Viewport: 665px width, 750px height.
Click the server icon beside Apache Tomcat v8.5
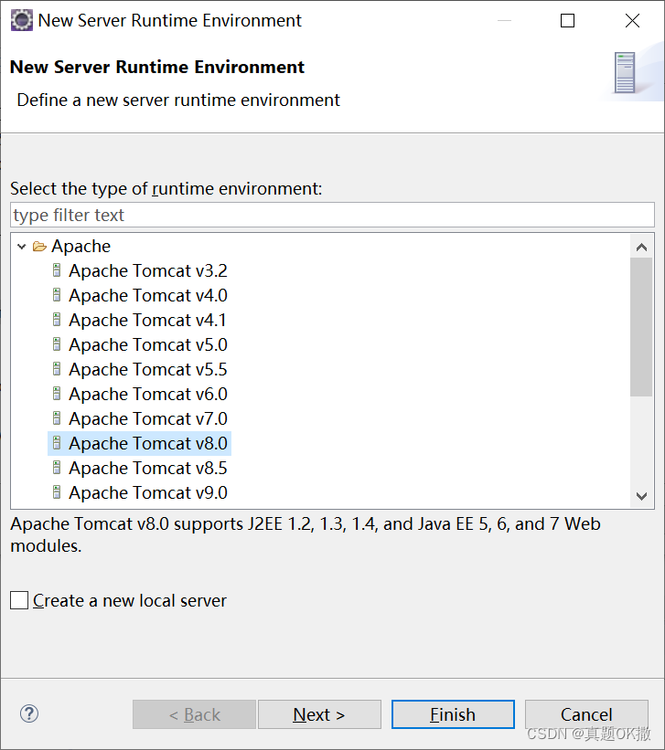[57, 468]
